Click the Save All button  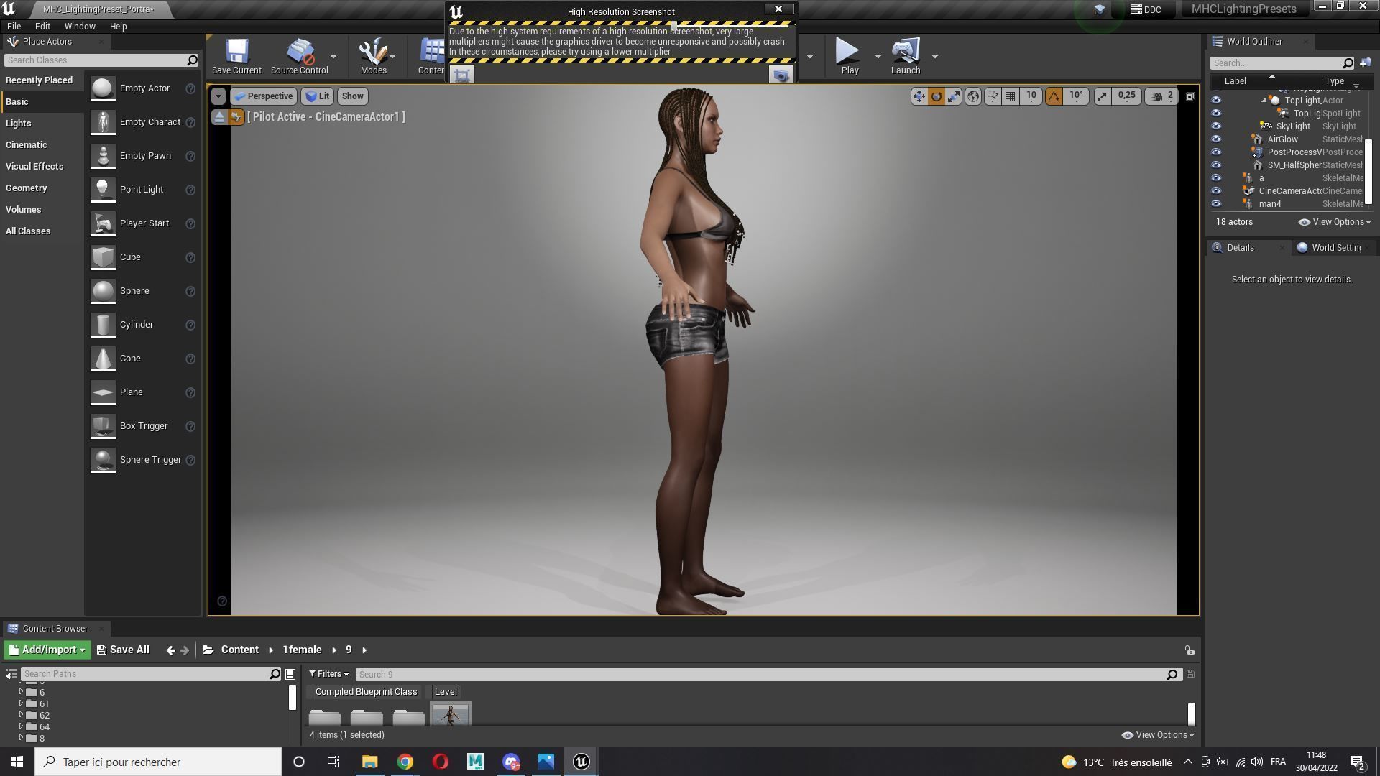pyautogui.click(x=123, y=650)
